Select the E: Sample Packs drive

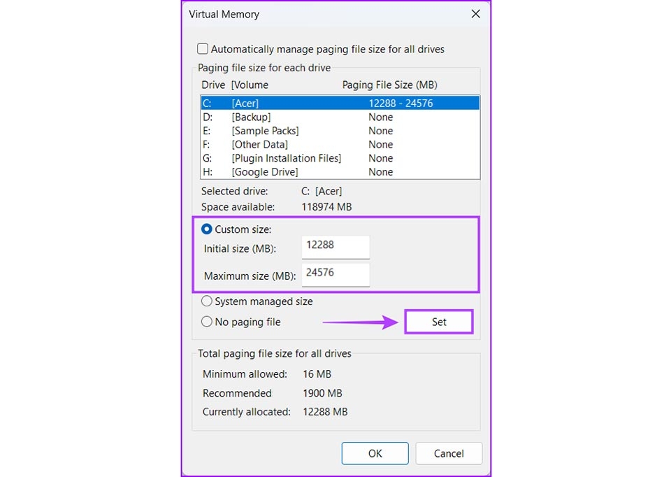[x=280, y=131]
